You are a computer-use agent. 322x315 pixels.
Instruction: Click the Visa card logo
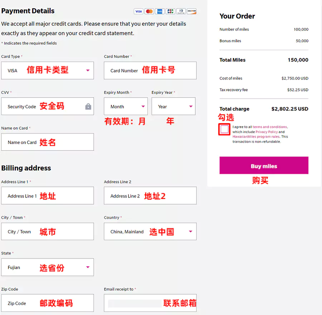[138, 11]
